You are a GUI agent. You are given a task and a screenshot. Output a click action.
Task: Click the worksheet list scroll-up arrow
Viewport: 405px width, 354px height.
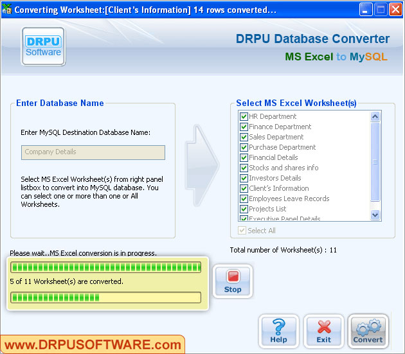pos(375,117)
